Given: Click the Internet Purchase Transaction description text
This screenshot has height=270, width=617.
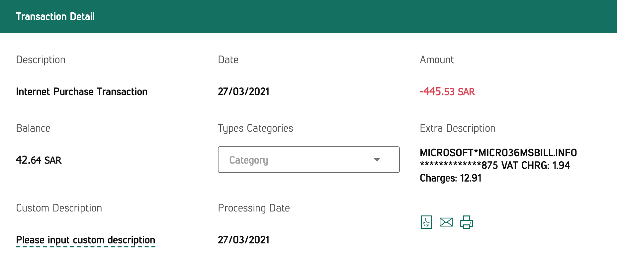Looking at the screenshot, I should point(82,91).
